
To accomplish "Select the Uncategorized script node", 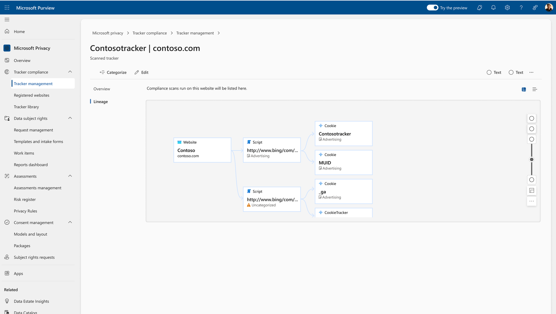I will [272, 199].
